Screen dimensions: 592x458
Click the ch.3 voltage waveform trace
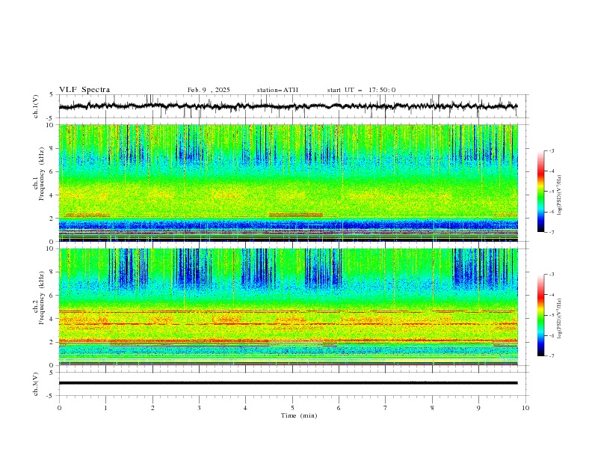(289, 383)
